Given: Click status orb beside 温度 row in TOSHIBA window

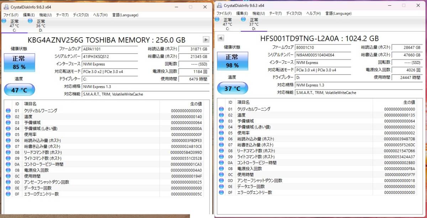Looking at the screenshot, I should click(x=8, y=117).
